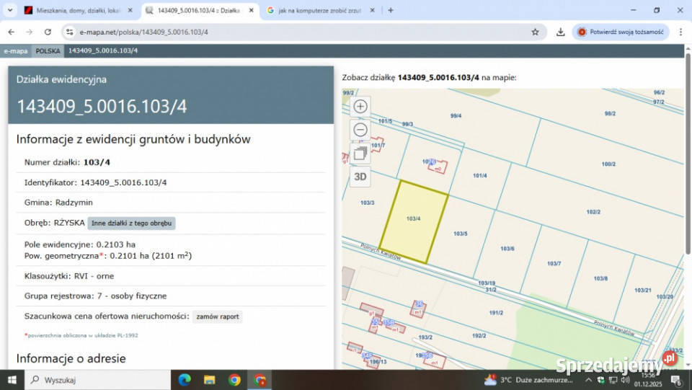This screenshot has width=692, height=390.
Task: Switch map to 3D view
Action: click(360, 176)
